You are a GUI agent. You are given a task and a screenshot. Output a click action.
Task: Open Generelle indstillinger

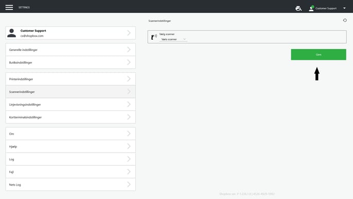(x=70, y=49)
